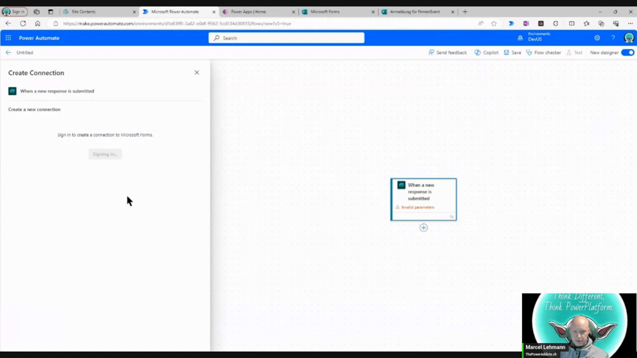Image resolution: width=637 pixels, height=358 pixels.
Task: Click the Invalid parameters warning on the trigger
Action: coord(415,207)
